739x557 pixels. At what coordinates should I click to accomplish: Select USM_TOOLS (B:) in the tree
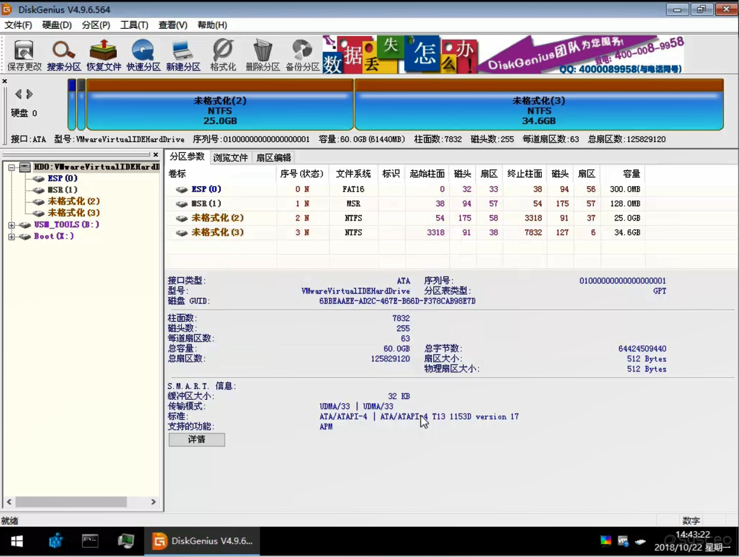coord(66,224)
